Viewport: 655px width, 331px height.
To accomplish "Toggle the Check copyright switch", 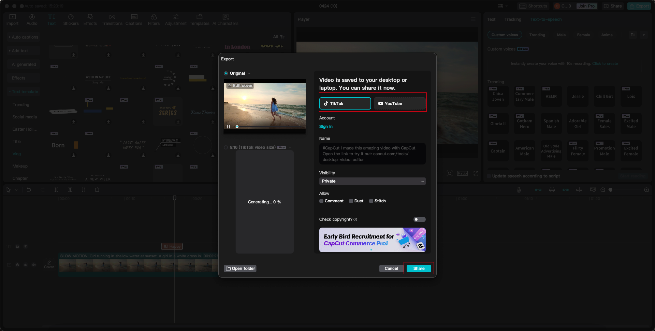I will pos(420,219).
